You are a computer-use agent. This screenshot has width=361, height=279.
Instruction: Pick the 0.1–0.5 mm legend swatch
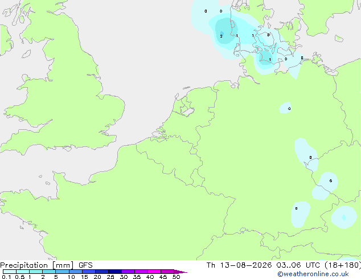pyautogui.click(x=10, y=272)
